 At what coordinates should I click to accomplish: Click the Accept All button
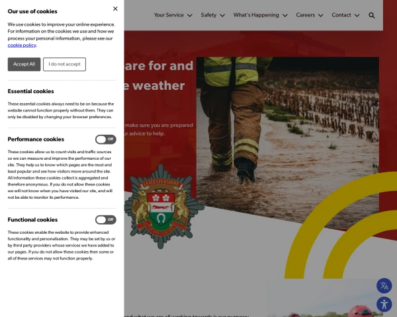(24, 64)
